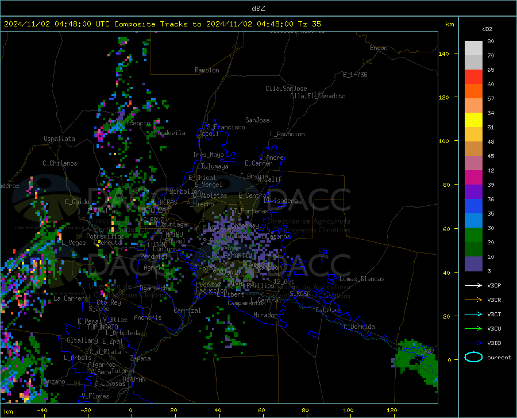The height and width of the screenshot is (418, 517).
Task: Click the V_Flores map label
Action: coord(95,396)
